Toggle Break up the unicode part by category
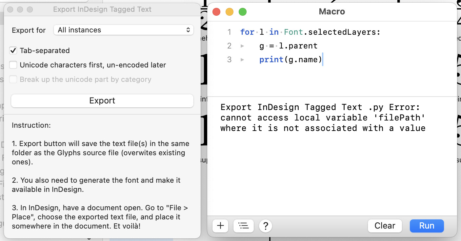The image size is (461, 241). [x=13, y=80]
